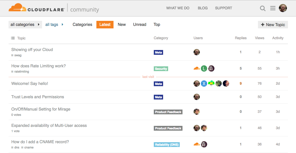Click the New Topic button
The width and height of the screenshot is (296, 153).
coord(273,25)
